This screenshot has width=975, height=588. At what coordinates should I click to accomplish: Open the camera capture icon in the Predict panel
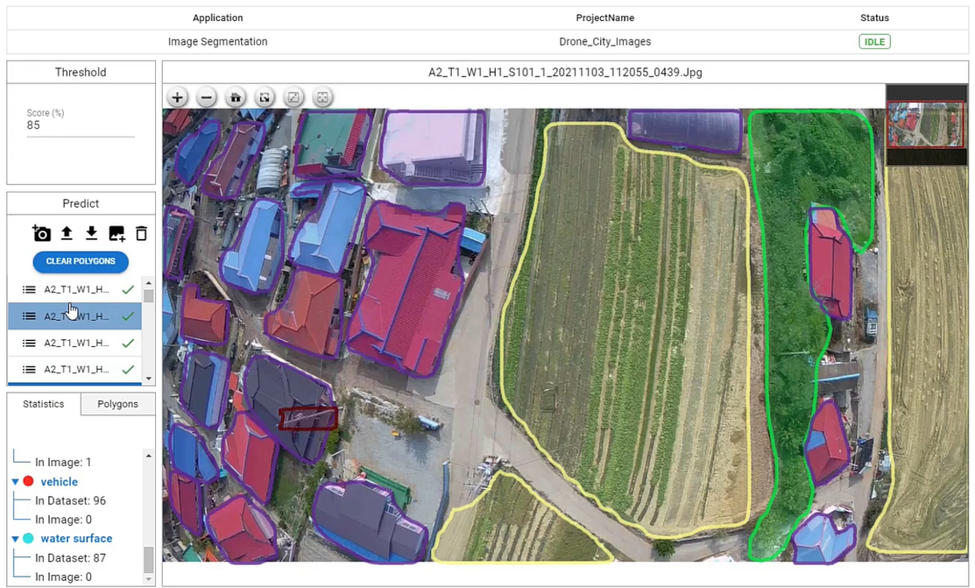pos(41,233)
